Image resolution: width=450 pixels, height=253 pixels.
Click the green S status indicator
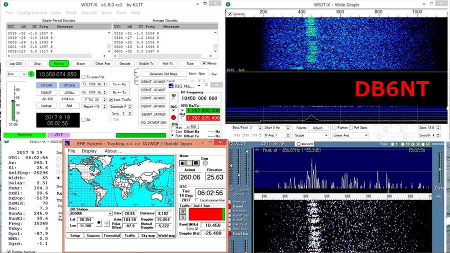pyautogui.click(x=31, y=74)
